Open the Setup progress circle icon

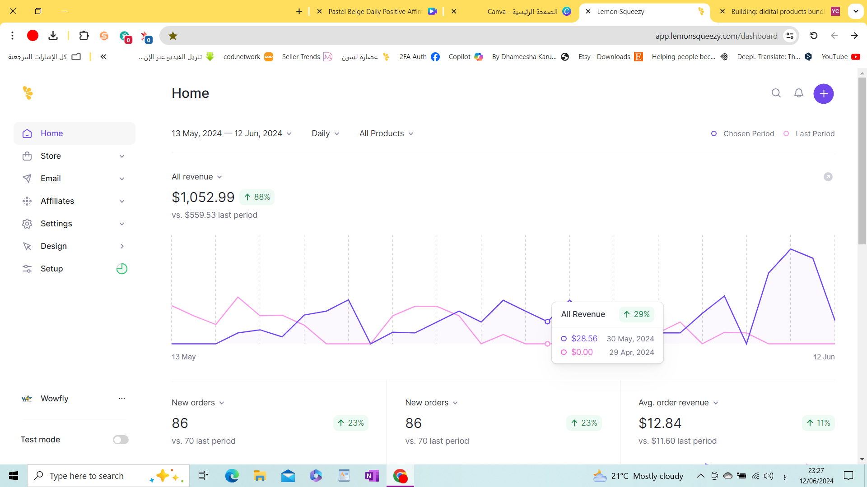[x=121, y=269]
